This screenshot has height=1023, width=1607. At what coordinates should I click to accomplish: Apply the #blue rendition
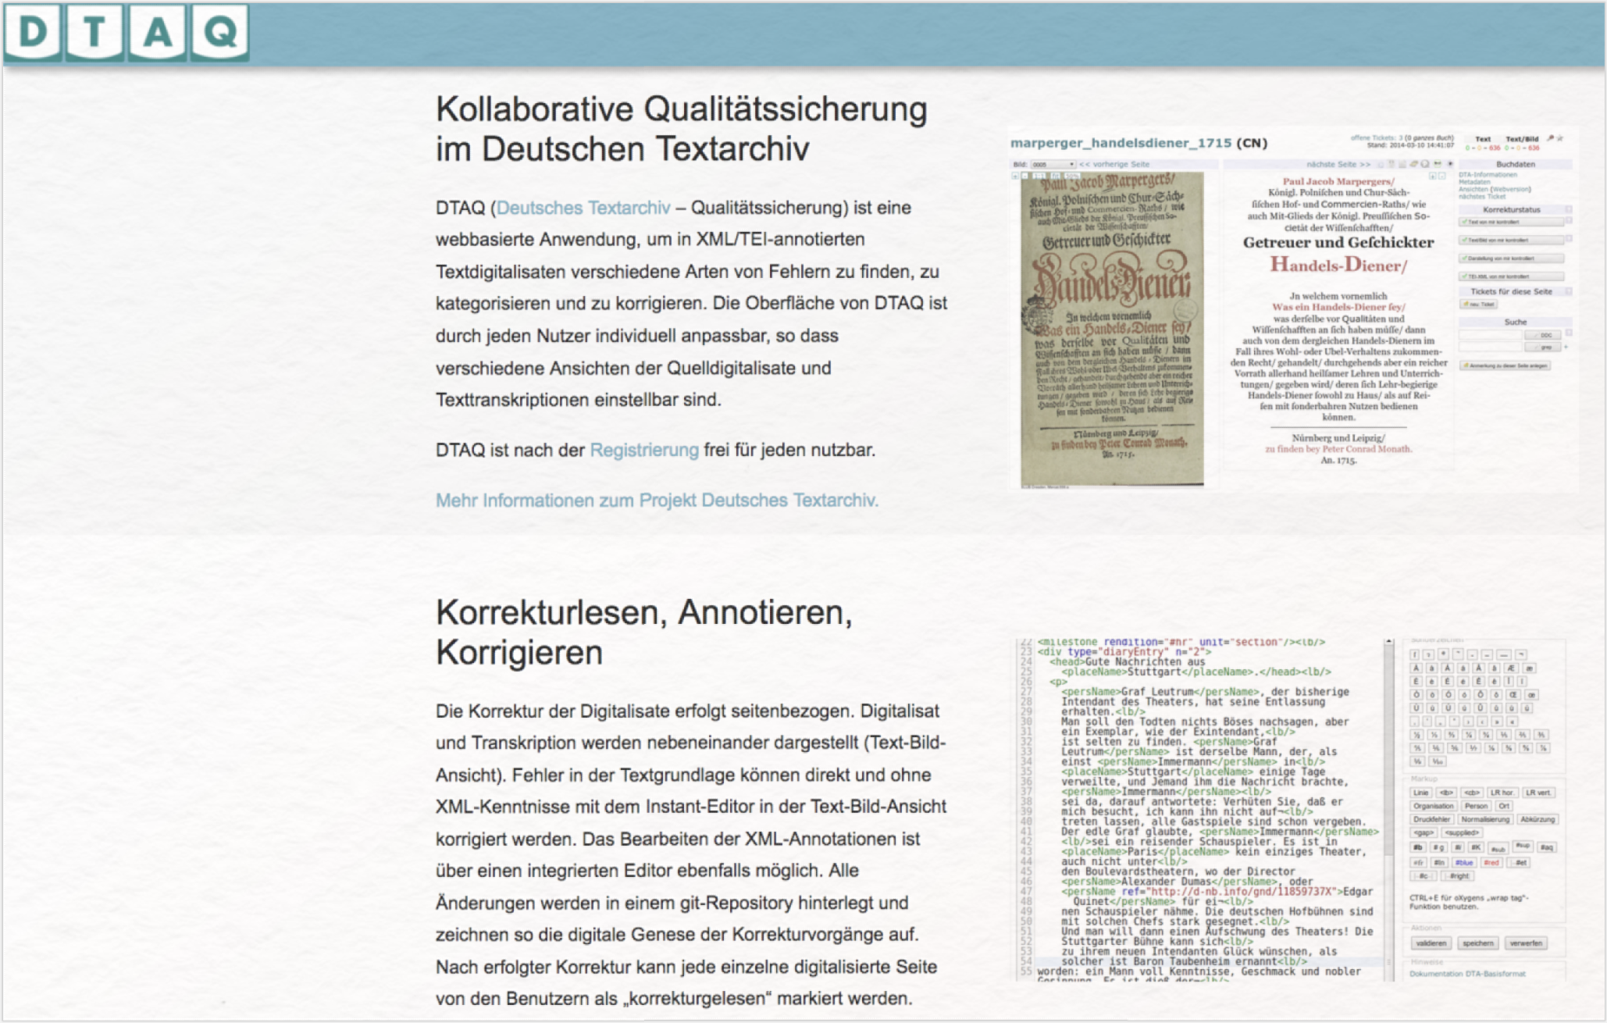pos(1464,863)
